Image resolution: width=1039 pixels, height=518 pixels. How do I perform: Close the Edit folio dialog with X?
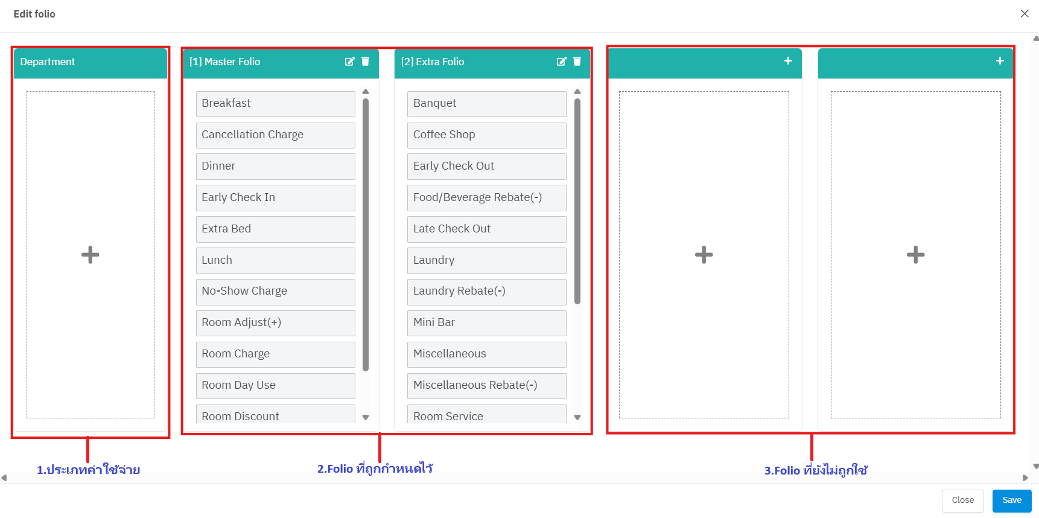1025,14
